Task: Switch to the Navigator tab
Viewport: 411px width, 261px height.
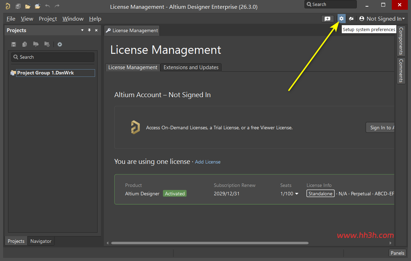Action: coord(41,241)
